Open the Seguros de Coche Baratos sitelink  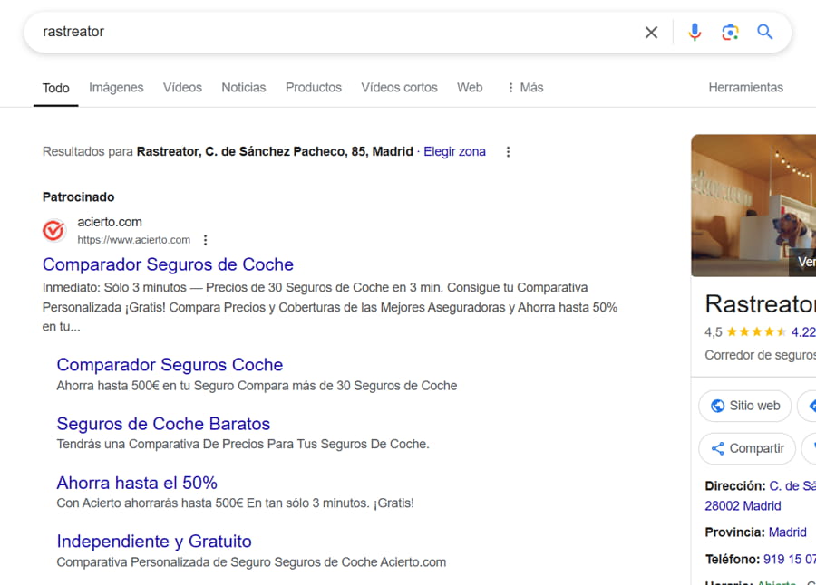(163, 423)
